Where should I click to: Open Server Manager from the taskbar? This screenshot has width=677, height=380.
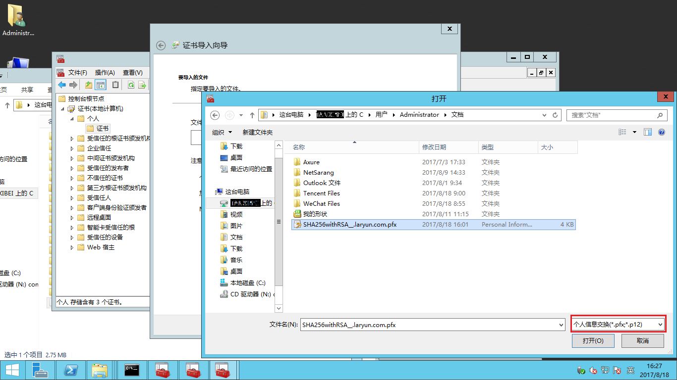click(x=40, y=370)
